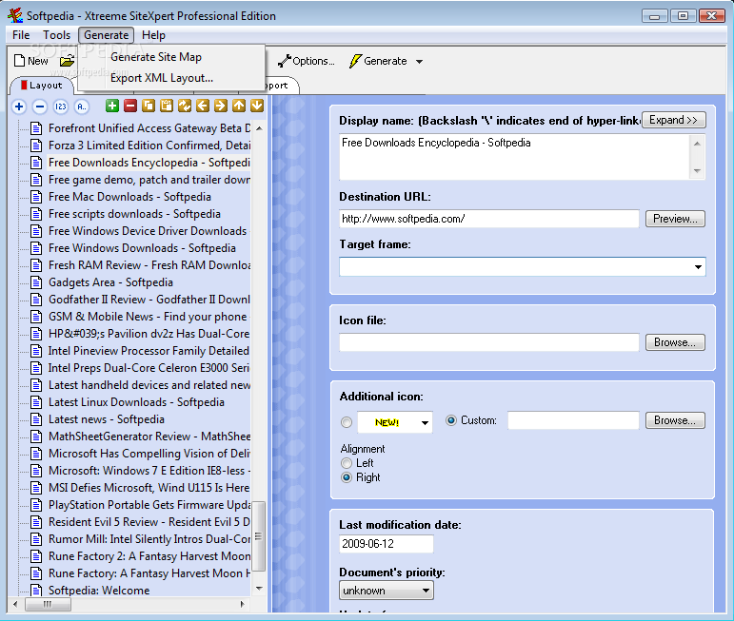This screenshot has width=734, height=621.
Task: Click into the Destination URL field
Action: (x=488, y=219)
